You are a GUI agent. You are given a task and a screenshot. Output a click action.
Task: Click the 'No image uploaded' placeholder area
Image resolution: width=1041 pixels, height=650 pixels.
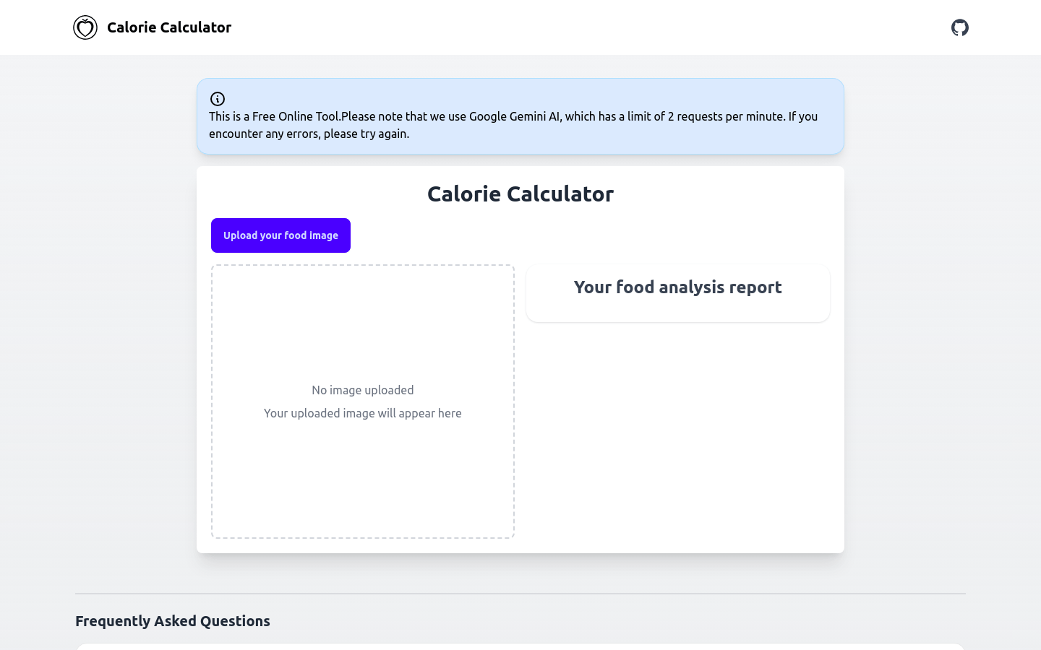click(x=362, y=390)
